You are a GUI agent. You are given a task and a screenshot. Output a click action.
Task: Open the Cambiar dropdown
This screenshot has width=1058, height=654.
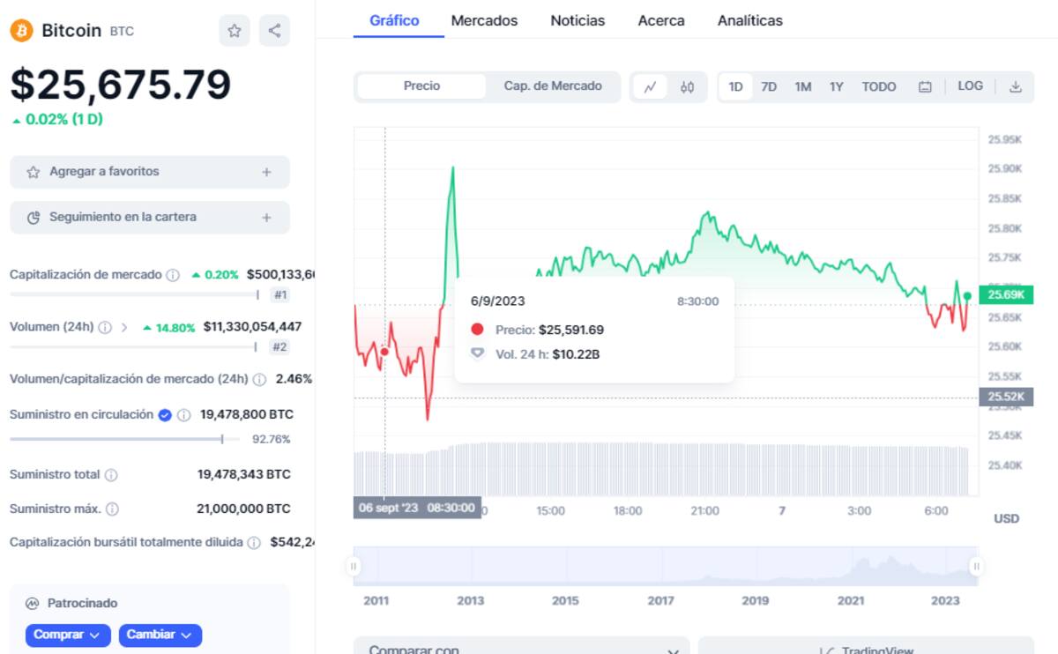(x=160, y=635)
